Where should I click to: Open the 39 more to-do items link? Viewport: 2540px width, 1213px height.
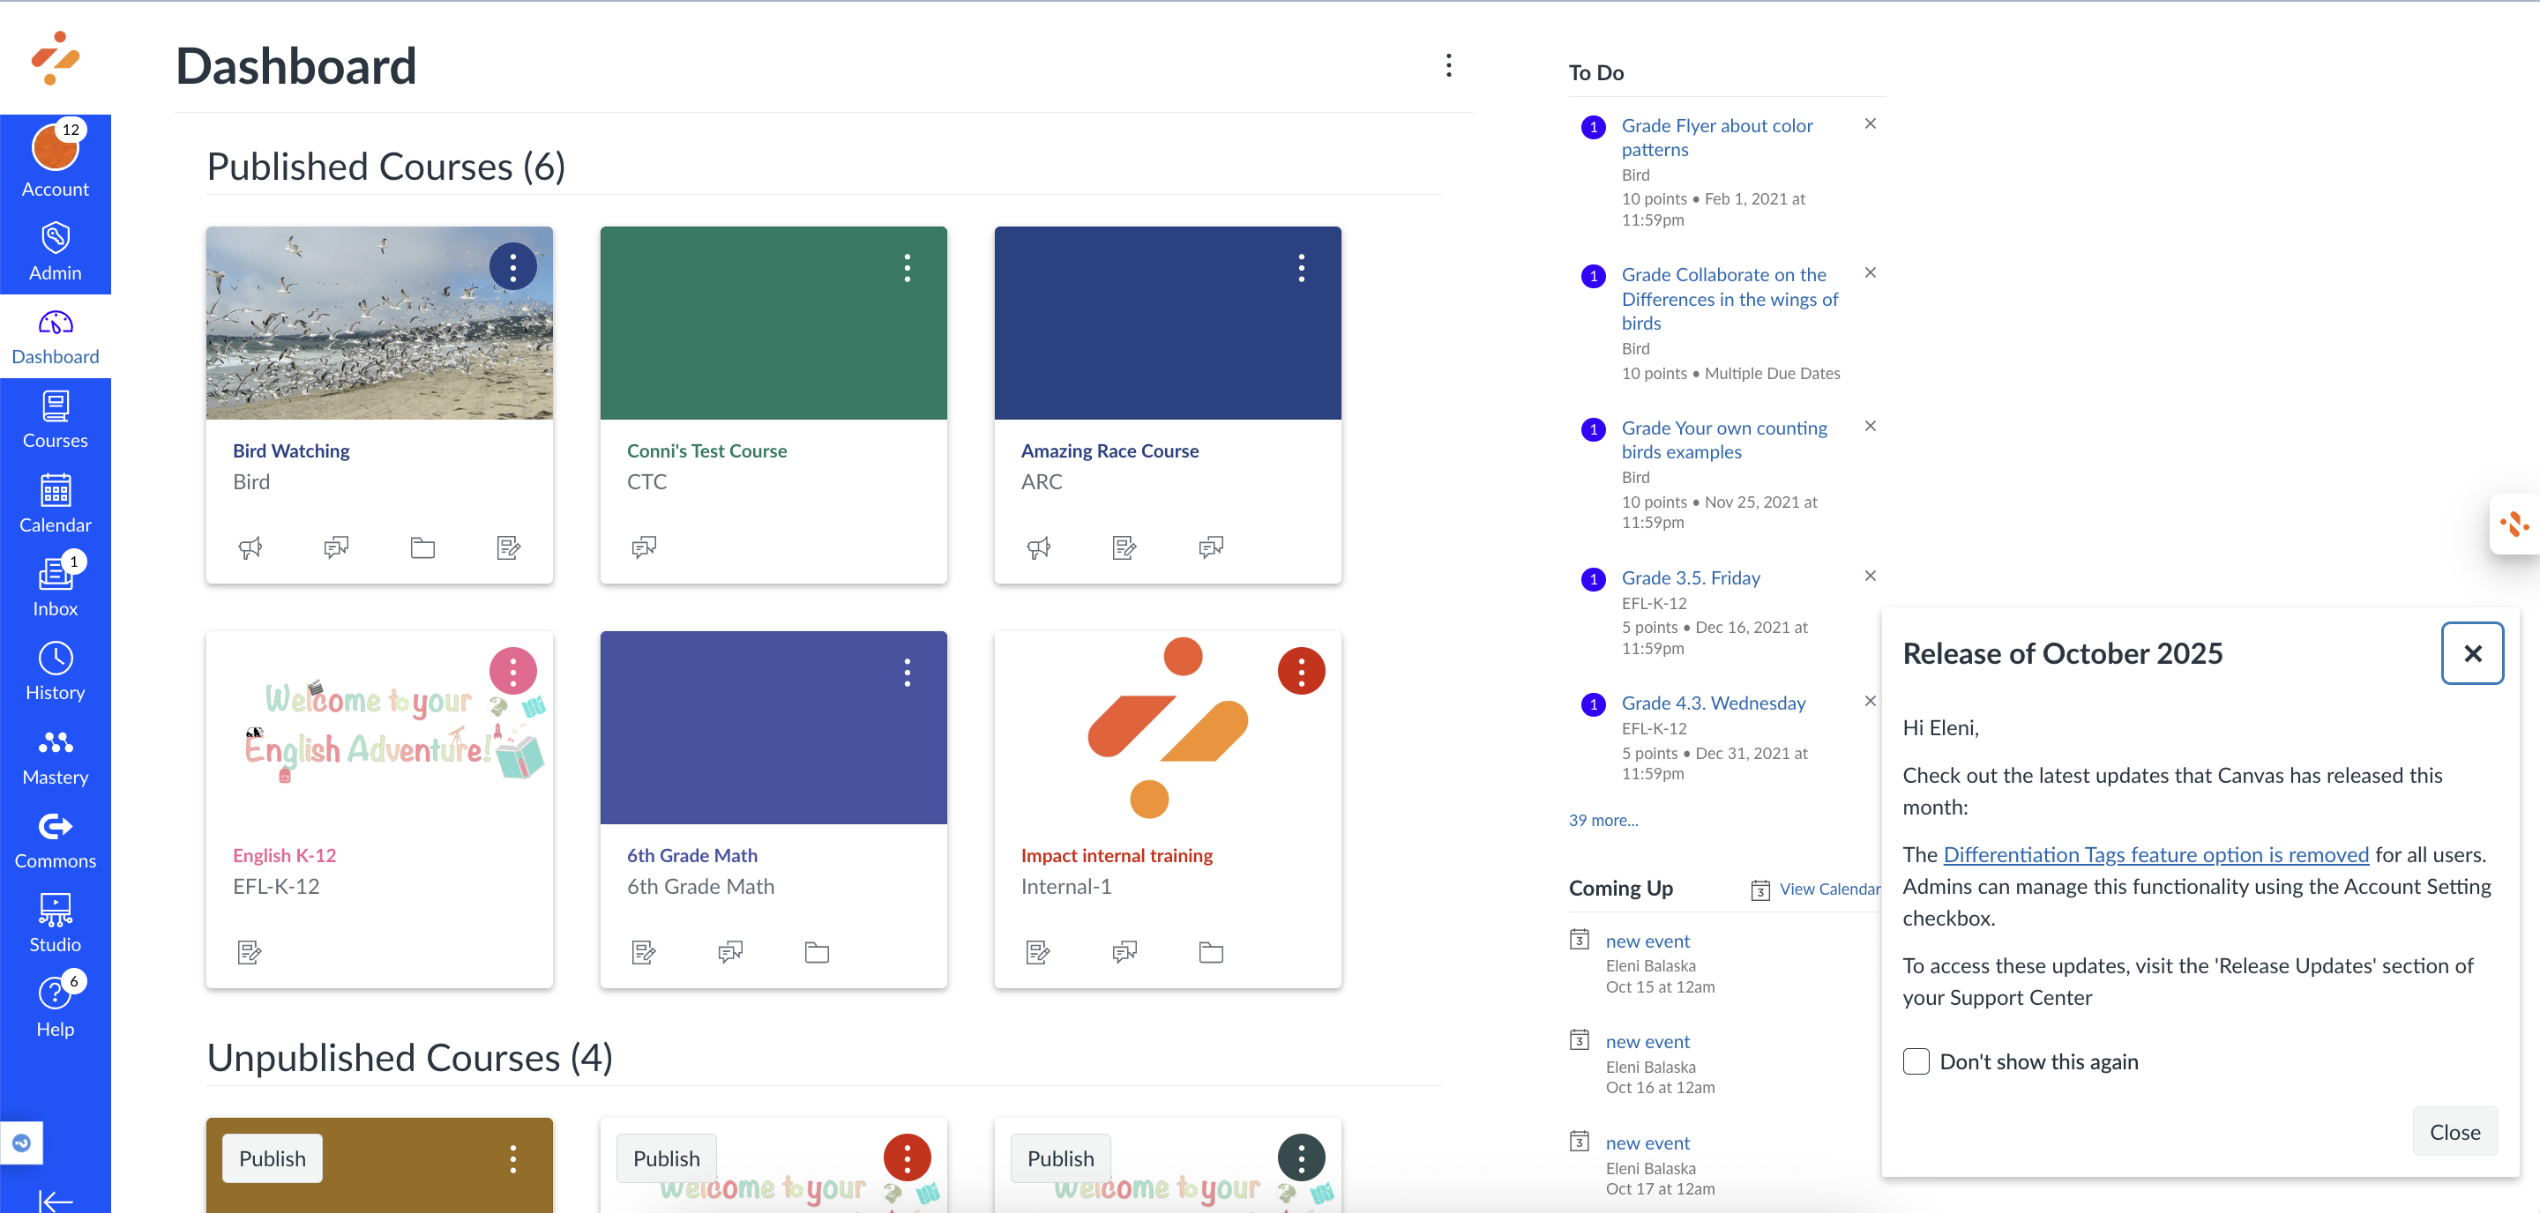tap(1602, 820)
